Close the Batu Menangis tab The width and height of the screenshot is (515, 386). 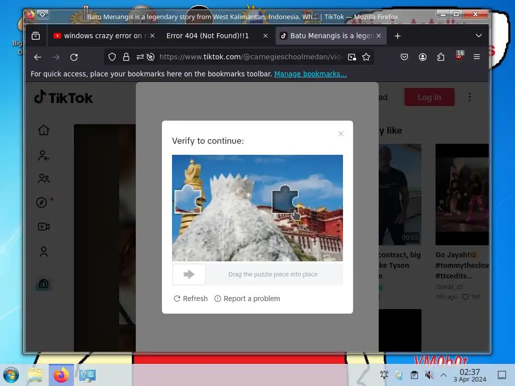[379, 36]
